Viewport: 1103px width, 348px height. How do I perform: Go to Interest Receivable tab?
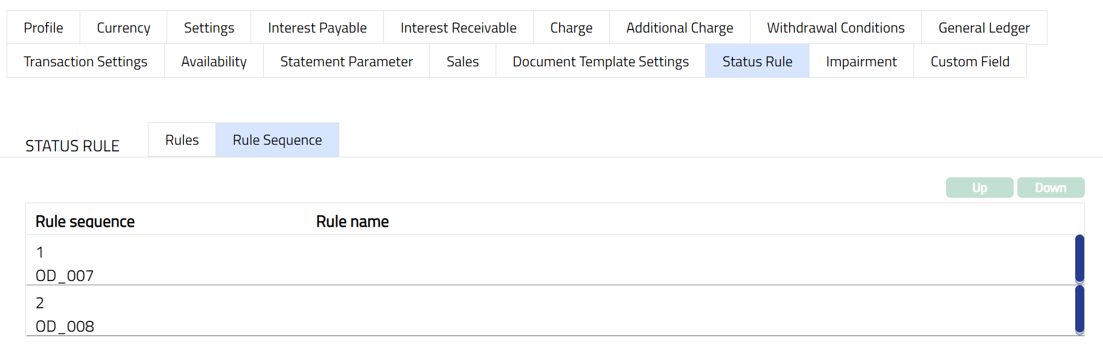coord(458,28)
